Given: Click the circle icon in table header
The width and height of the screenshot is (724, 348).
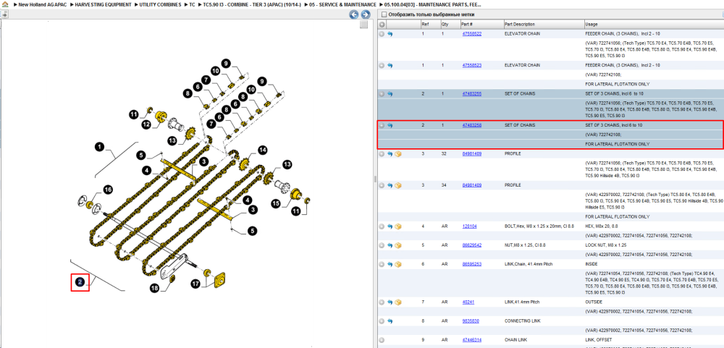Looking at the screenshot, I should click(x=382, y=25).
